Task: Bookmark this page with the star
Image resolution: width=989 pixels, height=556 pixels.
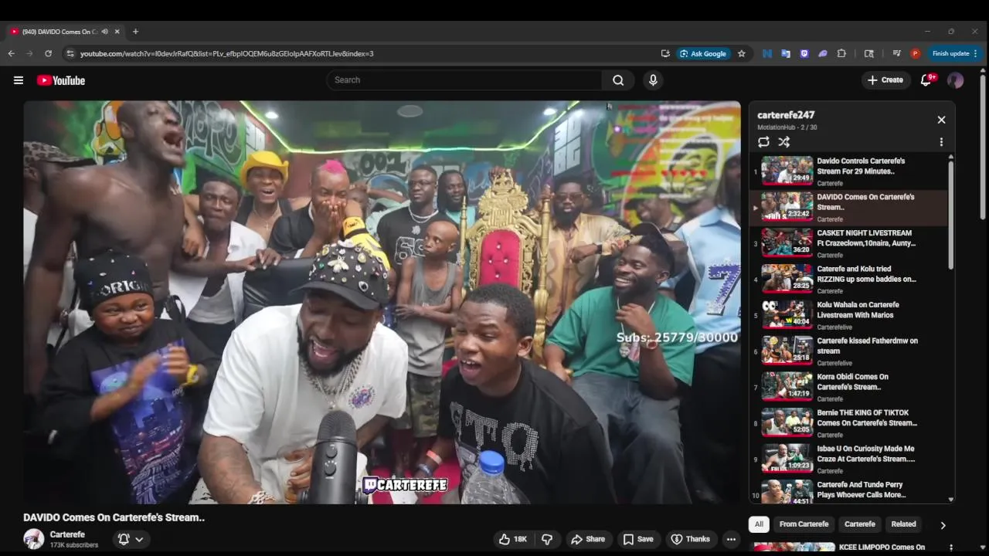Action: point(742,53)
